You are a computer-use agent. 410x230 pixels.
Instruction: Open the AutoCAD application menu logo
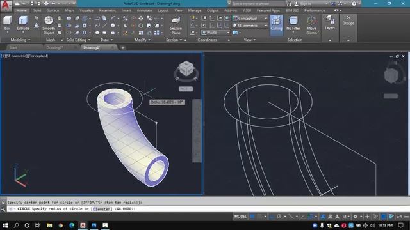point(6,6)
